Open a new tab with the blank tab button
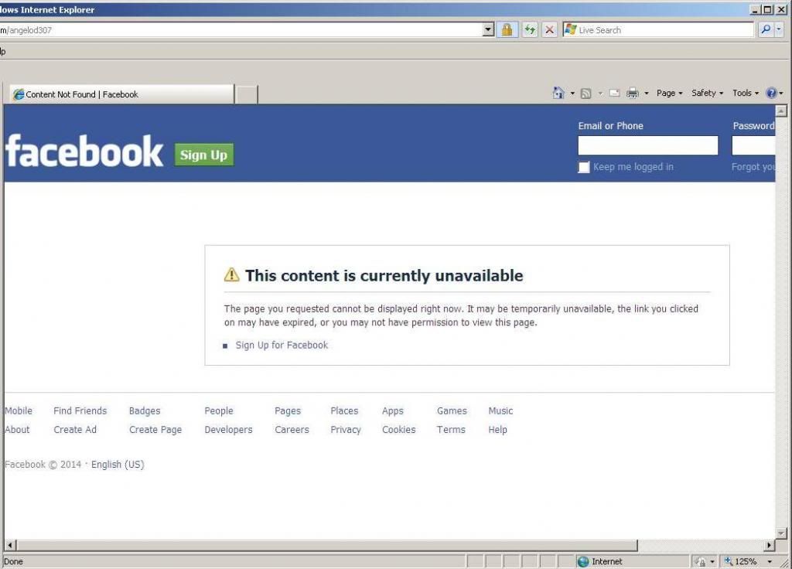The width and height of the screenshot is (792, 569). [247, 94]
